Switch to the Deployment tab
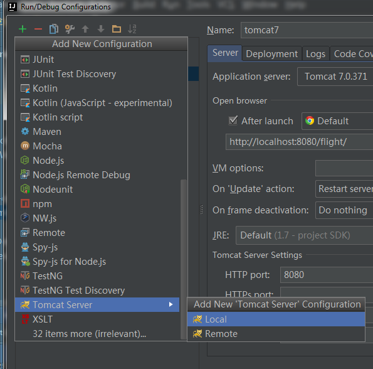The height and width of the screenshot is (369, 373). tap(271, 54)
